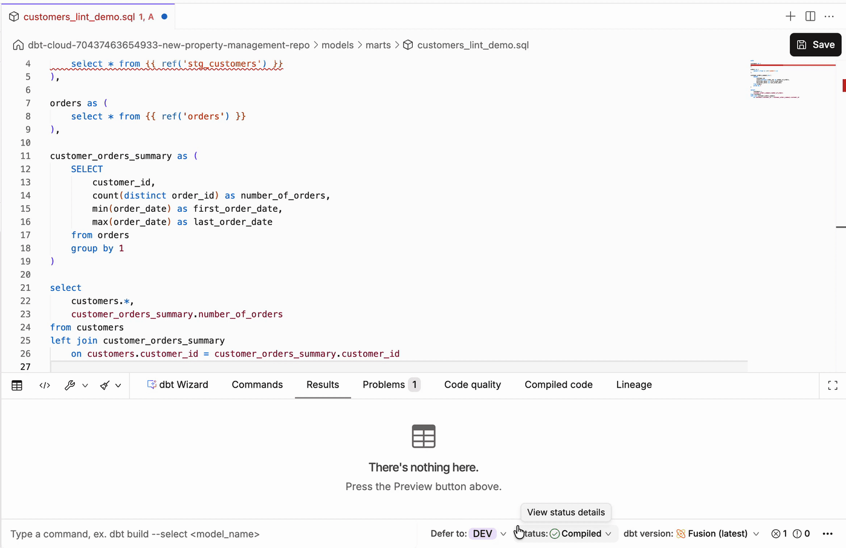Open the Compiled code tab
This screenshot has width=846, height=548.
pyautogui.click(x=558, y=384)
